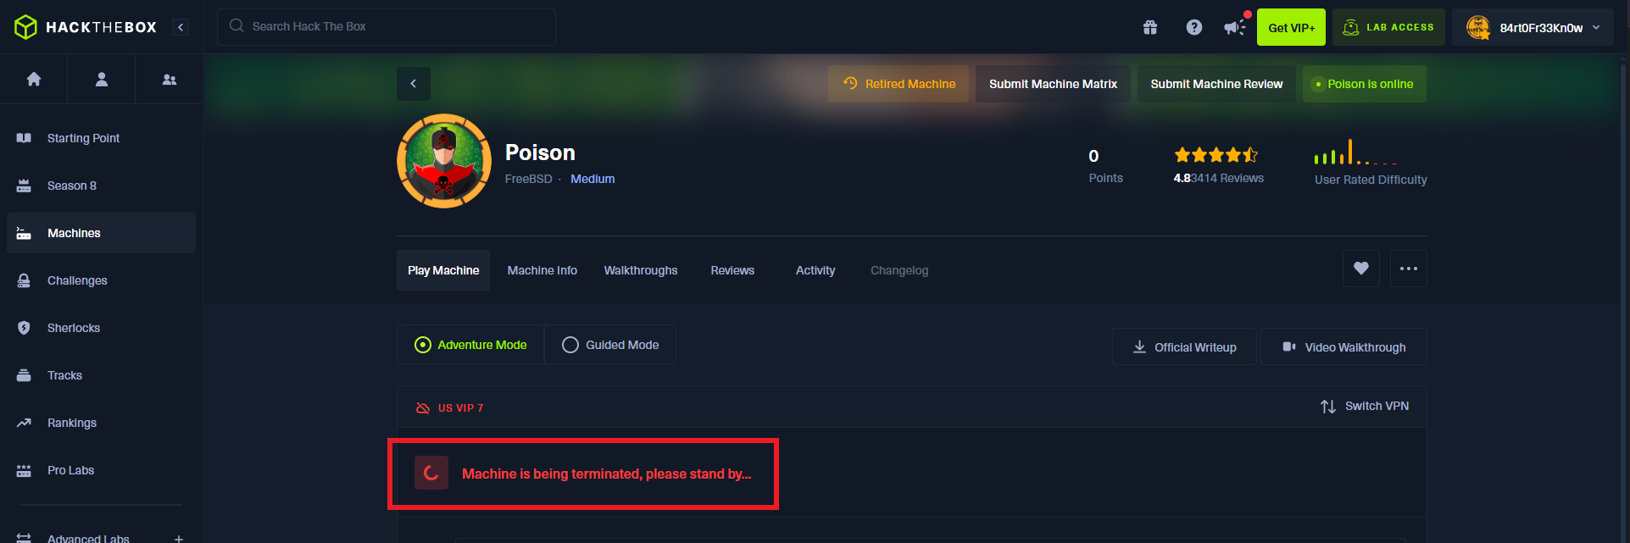Click the red loading spinner icon

[431, 473]
